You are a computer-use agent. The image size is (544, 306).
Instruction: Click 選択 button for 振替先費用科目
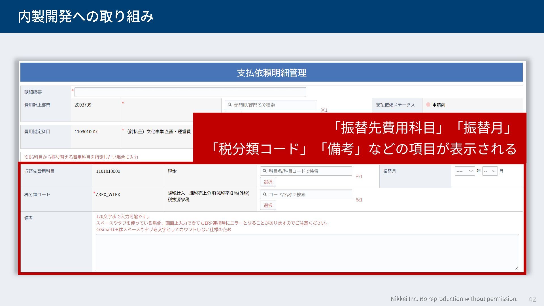[x=268, y=182]
